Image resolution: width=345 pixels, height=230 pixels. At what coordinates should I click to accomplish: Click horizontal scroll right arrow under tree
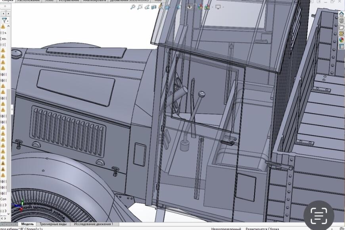click(x=5, y=218)
